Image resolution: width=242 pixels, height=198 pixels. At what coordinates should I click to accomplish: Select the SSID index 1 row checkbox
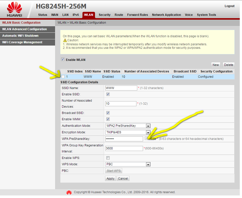coord(63,77)
